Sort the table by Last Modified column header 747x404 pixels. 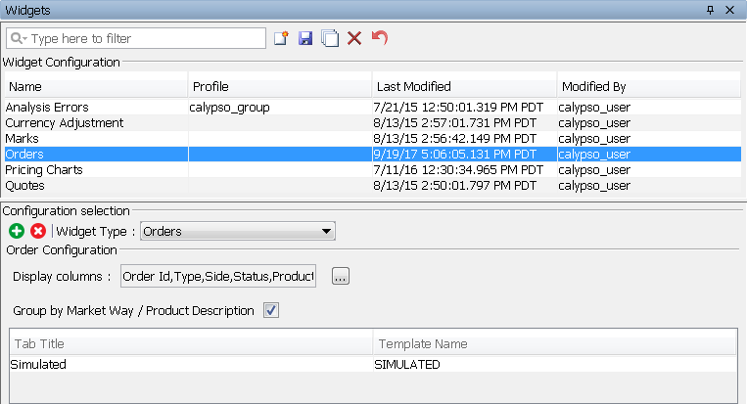pyautogui.click(x=464, y=87)
